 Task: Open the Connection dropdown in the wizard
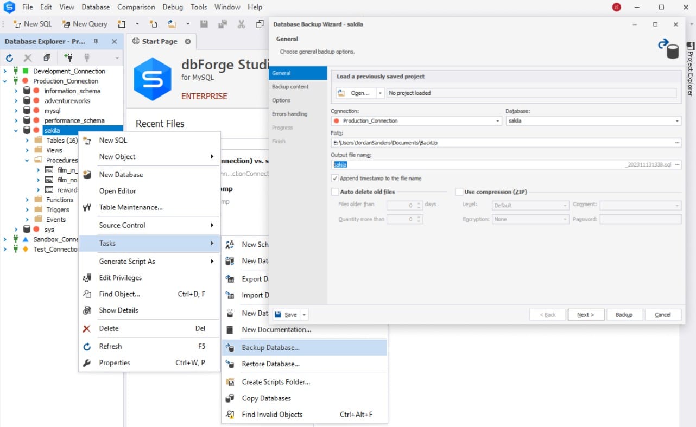point(498,121)
